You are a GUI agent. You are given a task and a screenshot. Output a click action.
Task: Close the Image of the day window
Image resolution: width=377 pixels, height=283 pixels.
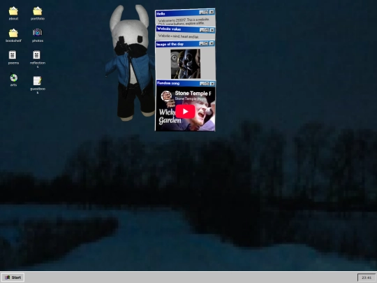click(212, 43)
